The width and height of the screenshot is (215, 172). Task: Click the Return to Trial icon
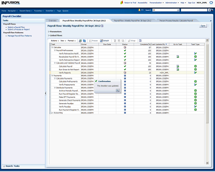pos(122,2)
